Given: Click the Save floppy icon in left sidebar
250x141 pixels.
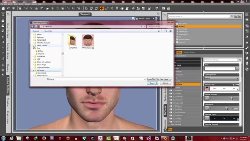Looking at the screenshot, I should tap(3, 31).
